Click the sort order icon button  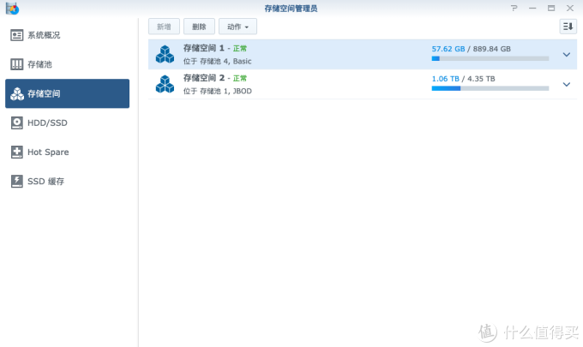point(568,27)
